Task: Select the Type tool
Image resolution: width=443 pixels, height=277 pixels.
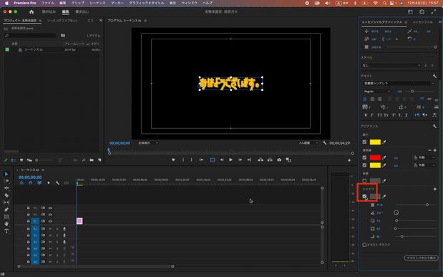Action: coord(6,231)
